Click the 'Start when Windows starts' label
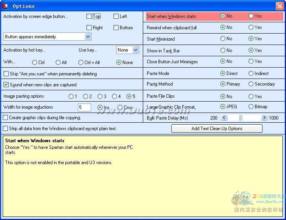286x220 pixels. click(171, 16)
